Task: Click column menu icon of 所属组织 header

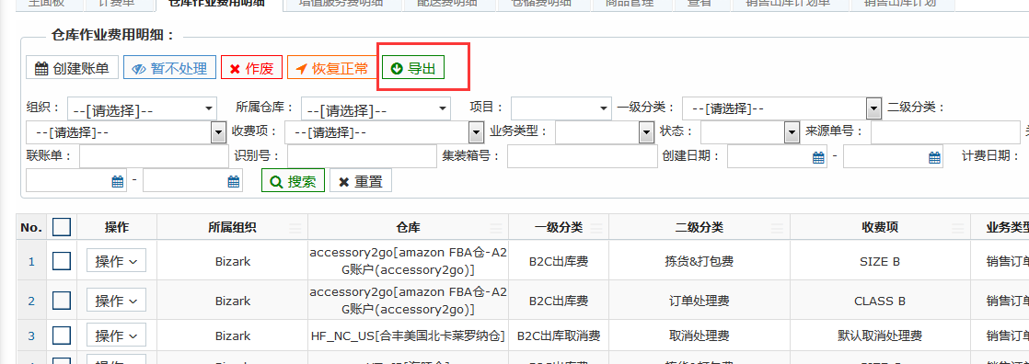Action: (x=296, y=228)
